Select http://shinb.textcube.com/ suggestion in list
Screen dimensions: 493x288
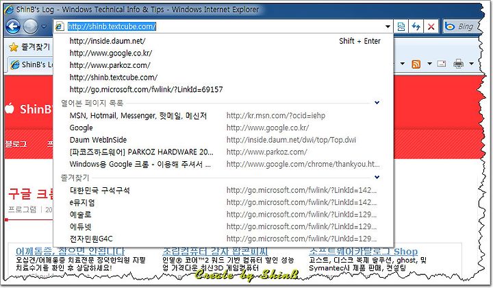(x=223, y=77)
